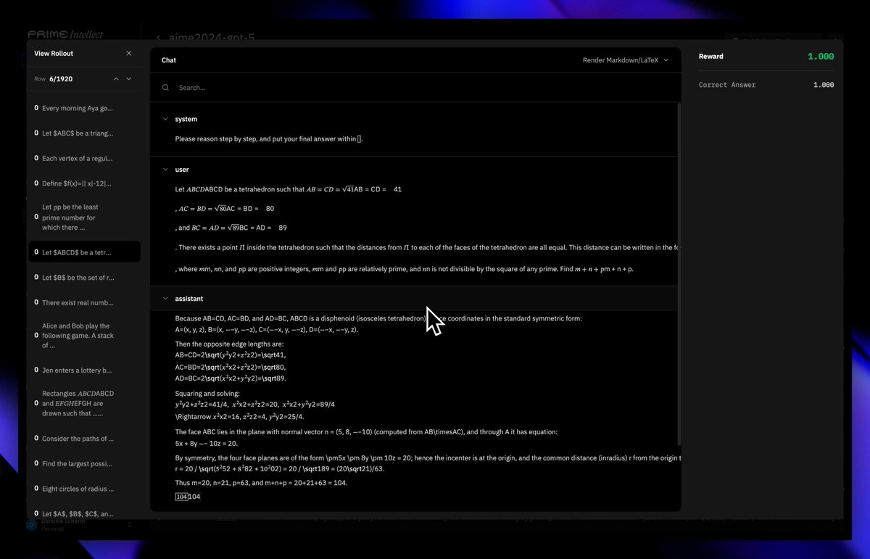Select rollout 'Eight circles of radius ...'
This screenshot has width=870, height=559.
click(84, 489)
